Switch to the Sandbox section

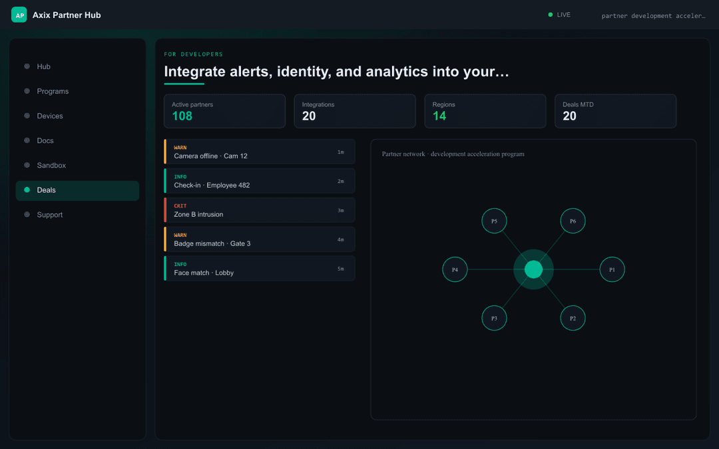[77, 166]
